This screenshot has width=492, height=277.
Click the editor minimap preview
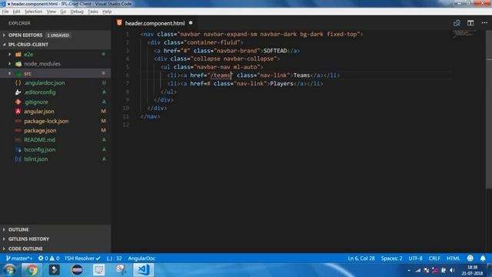coord(464,34)
